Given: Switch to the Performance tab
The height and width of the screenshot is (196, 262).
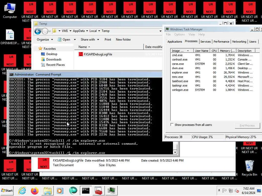Looking at the screenshot, I should pos(221,42).
